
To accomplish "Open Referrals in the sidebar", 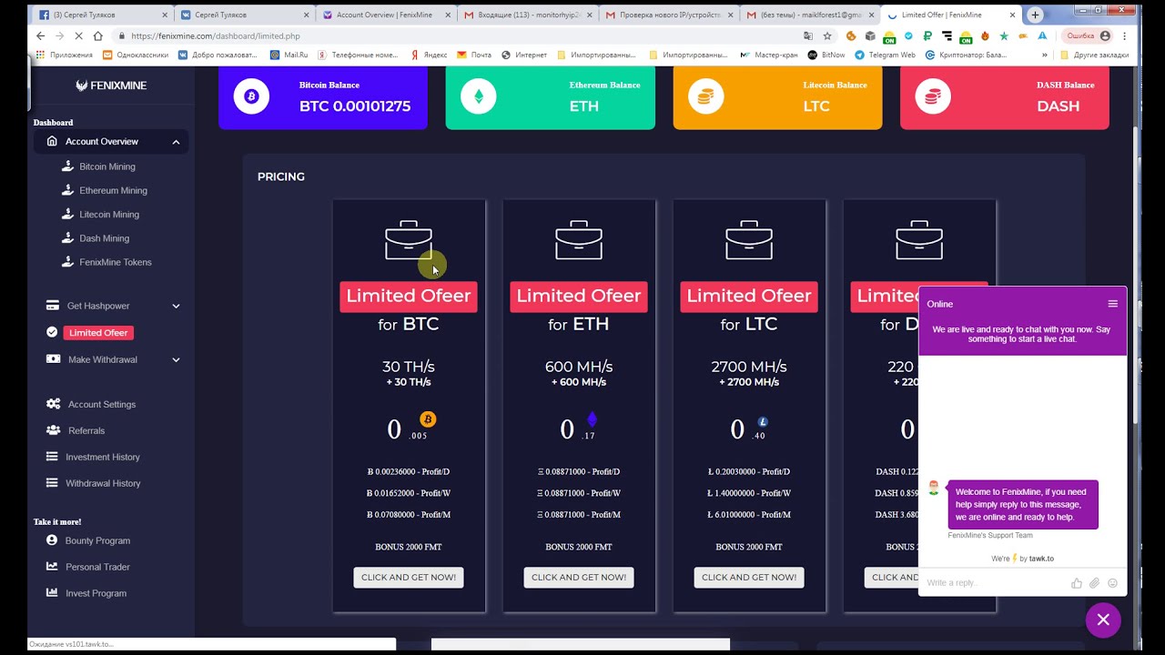I will [86, 430].
